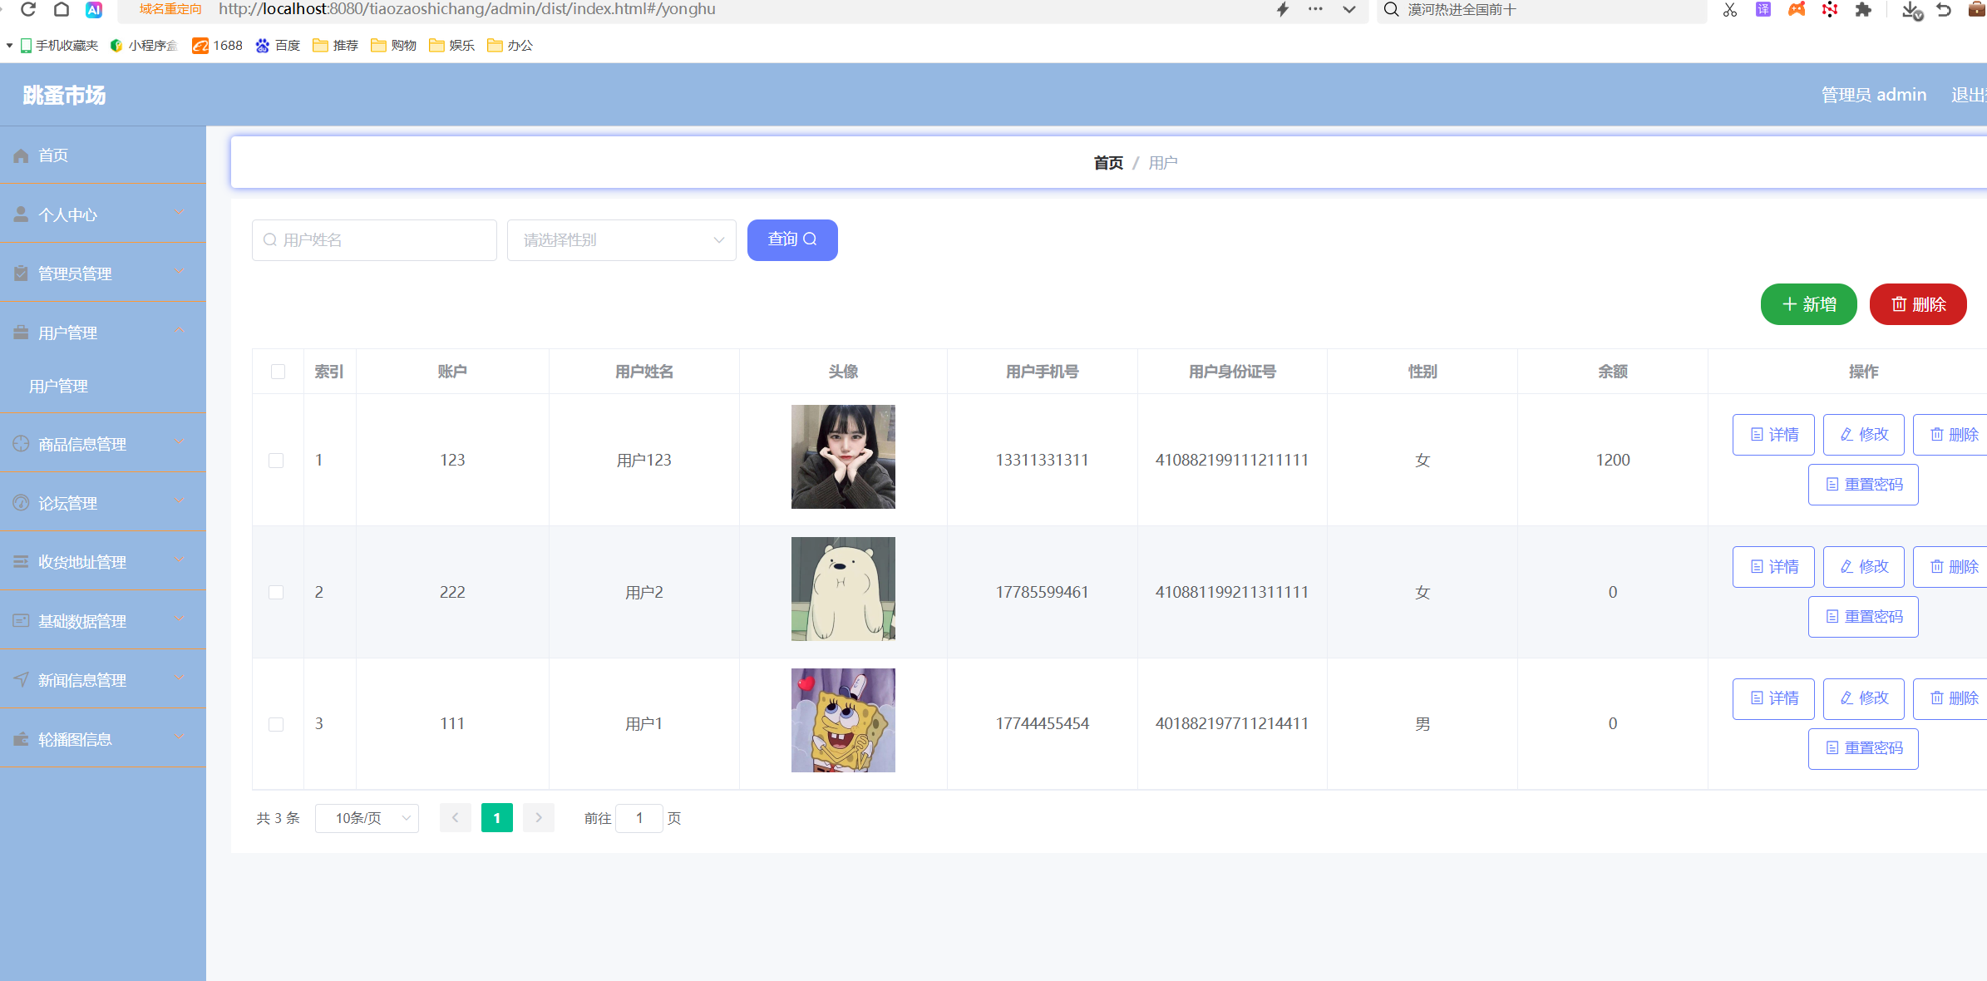Click the next page arrow
The image size is (1987, 981).
[539, 818]
